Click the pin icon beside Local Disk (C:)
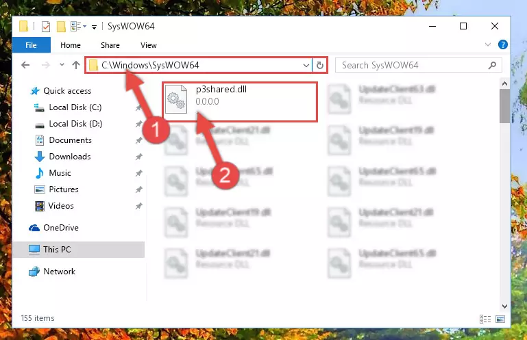This screenshot has width=527, height=340. (139, 107)
